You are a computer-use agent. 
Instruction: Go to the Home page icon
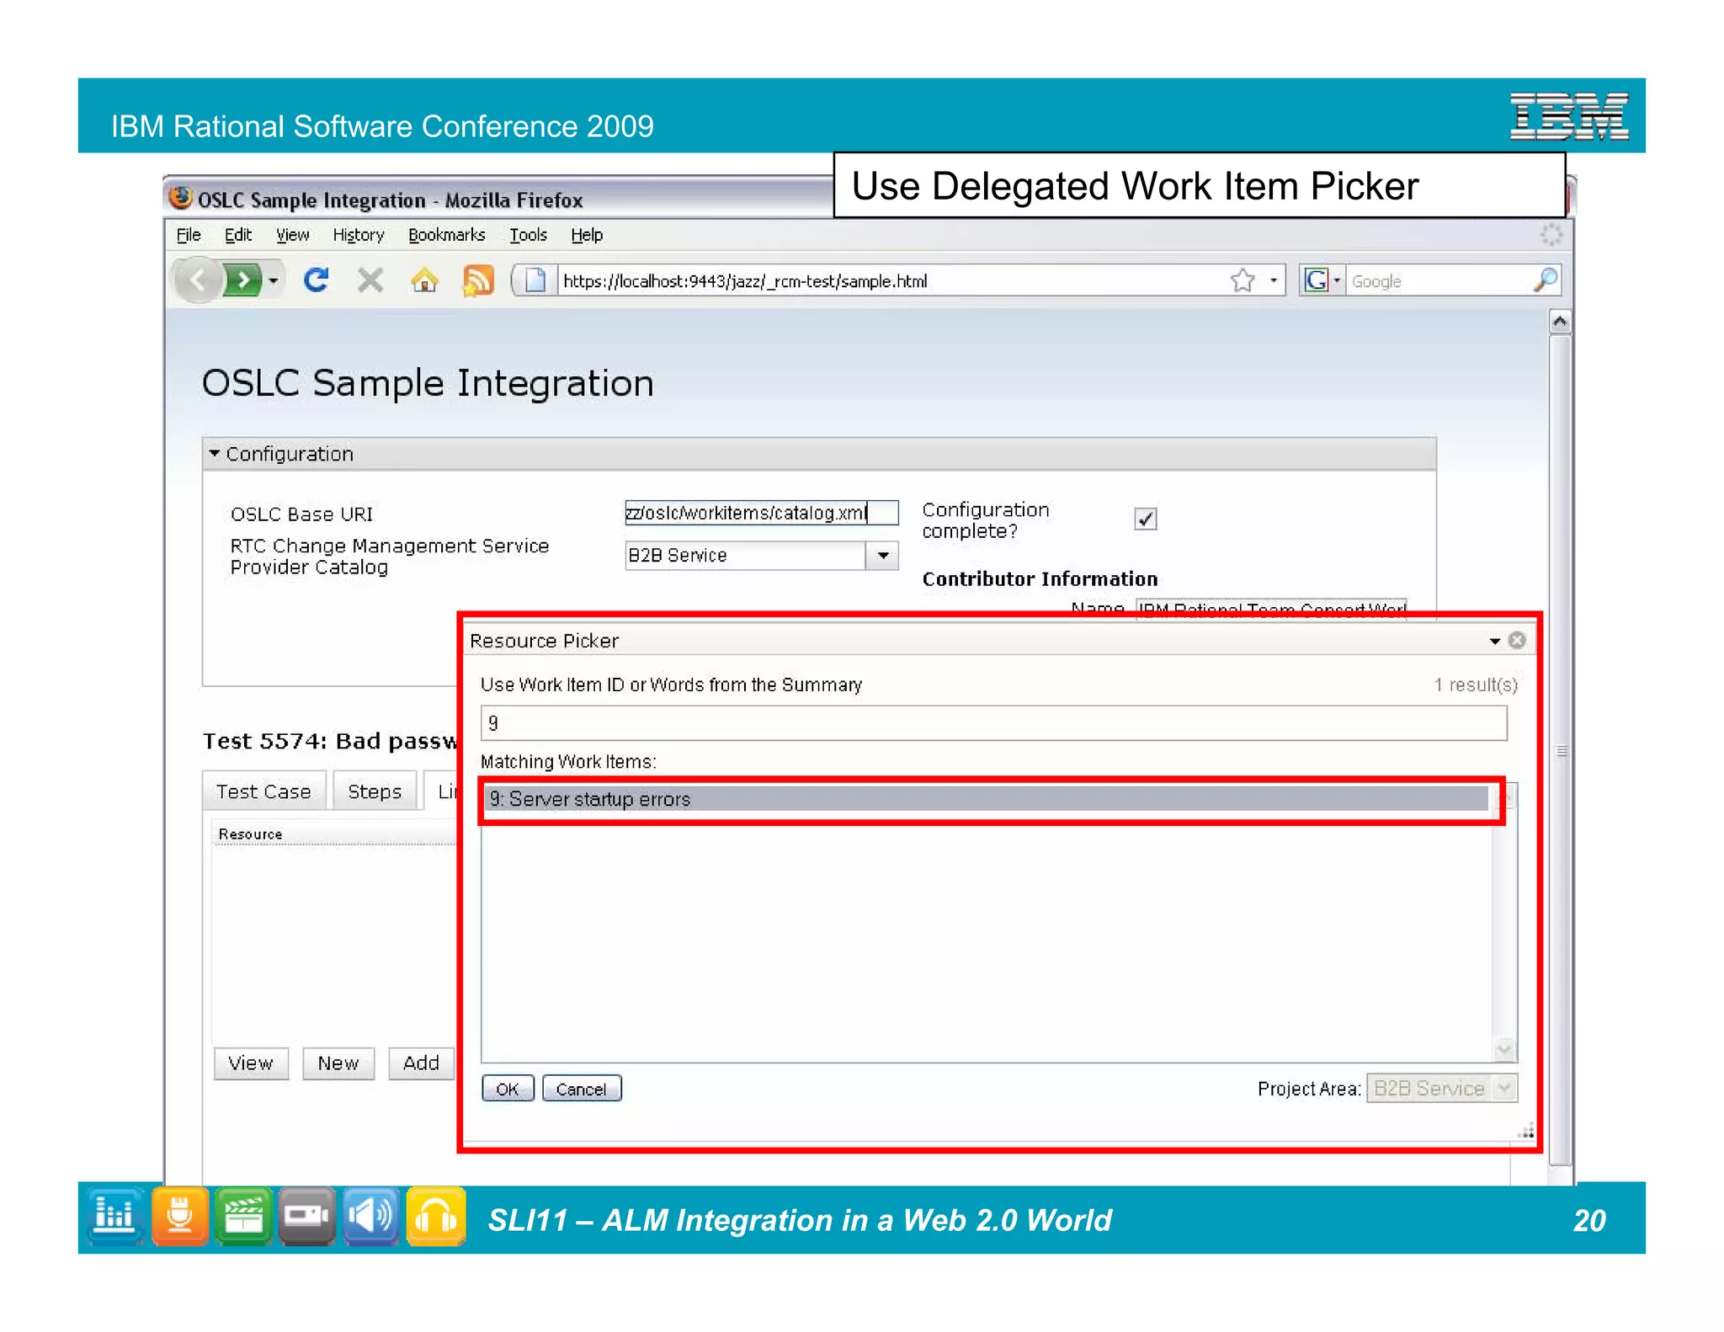[424, 280]
